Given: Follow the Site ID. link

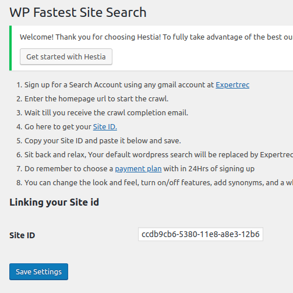Looking at the screenshot, I should 105,127.
